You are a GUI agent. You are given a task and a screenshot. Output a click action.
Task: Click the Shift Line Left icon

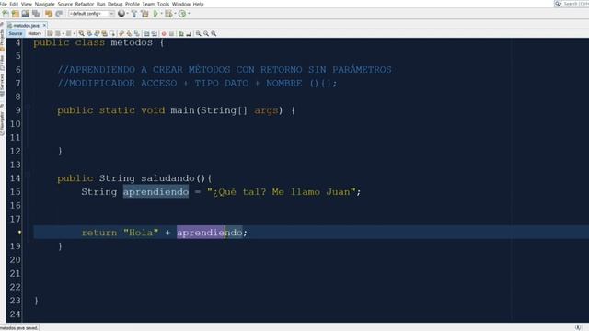click(147, 34)
